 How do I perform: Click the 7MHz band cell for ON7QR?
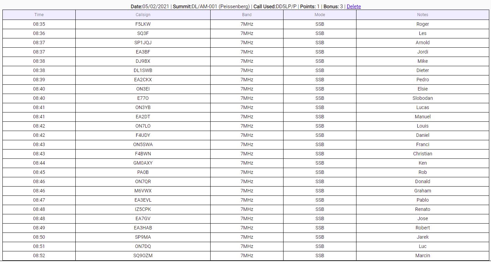pyautogui.click(x=247, y=182)
